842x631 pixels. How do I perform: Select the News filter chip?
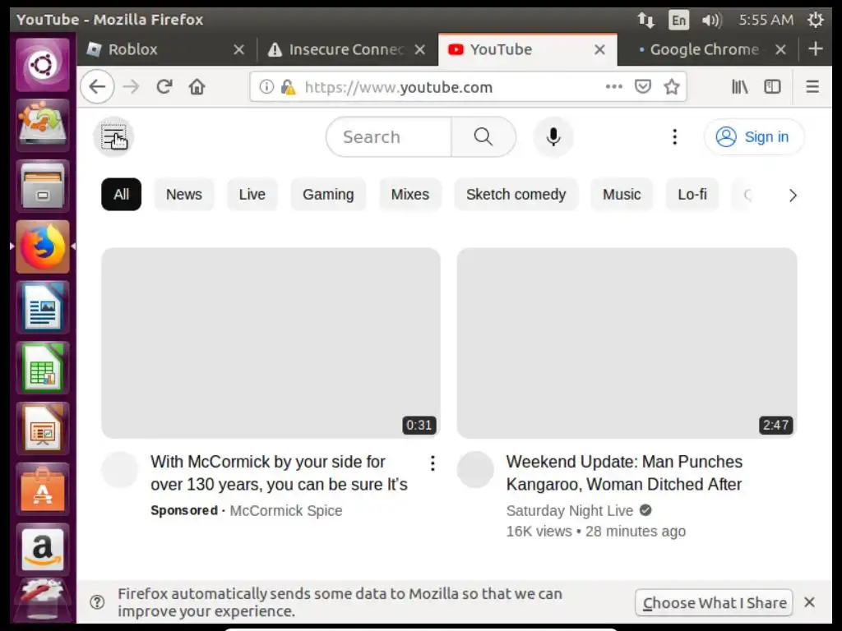click(183, 194)
